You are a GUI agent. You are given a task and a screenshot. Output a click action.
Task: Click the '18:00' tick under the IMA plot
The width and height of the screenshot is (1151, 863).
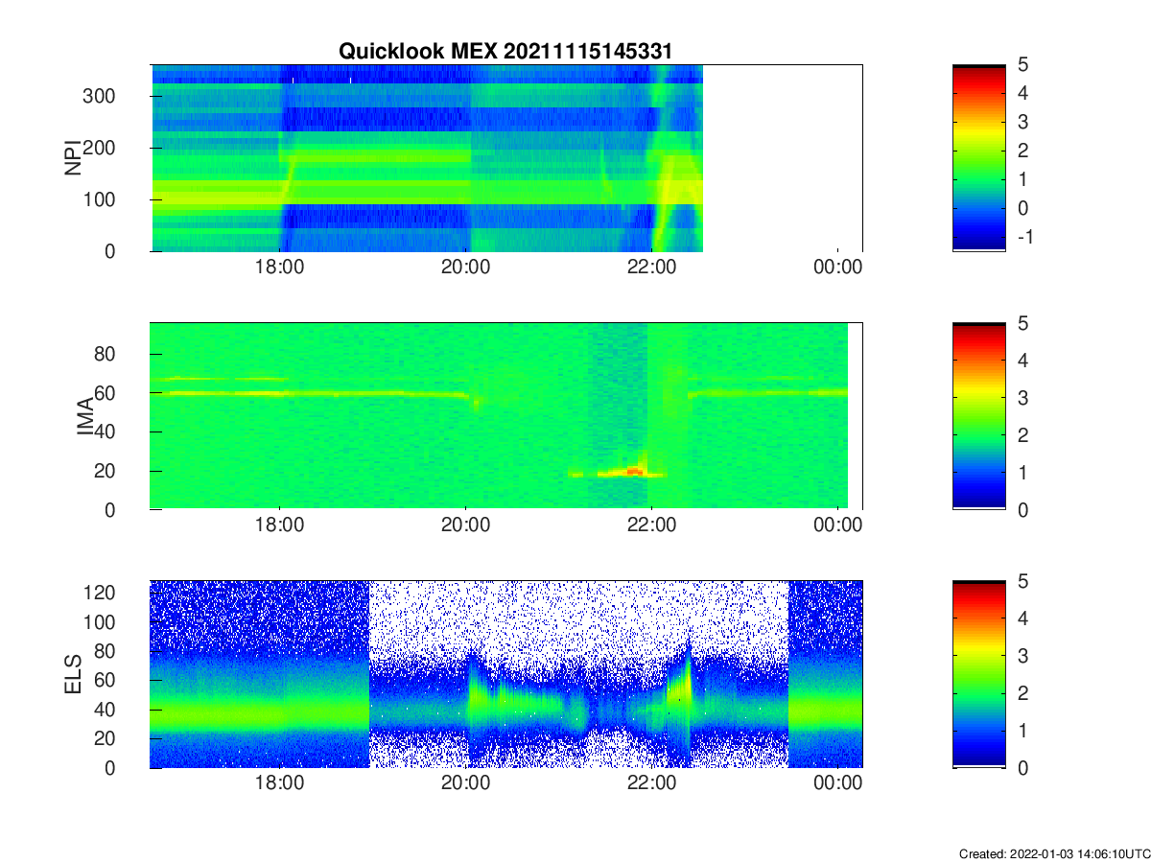(x=279, y=525)
